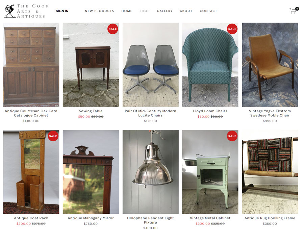Click The Coop Arts & Antiques logo
Image resolution: width=304 pixels, height=232 pixels.
26,11
